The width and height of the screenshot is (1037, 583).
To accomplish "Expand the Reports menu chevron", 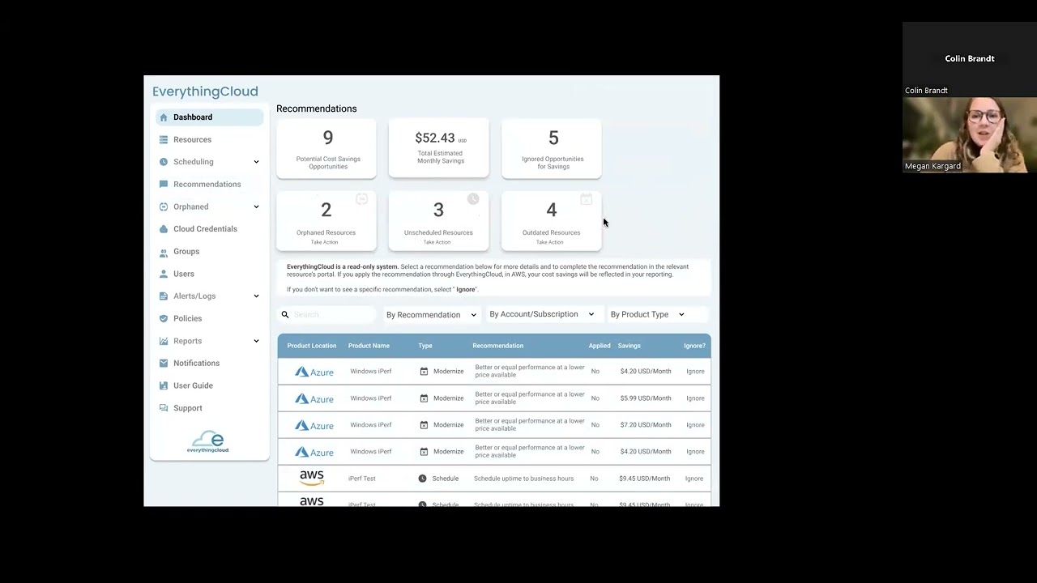I will [256, 341].
